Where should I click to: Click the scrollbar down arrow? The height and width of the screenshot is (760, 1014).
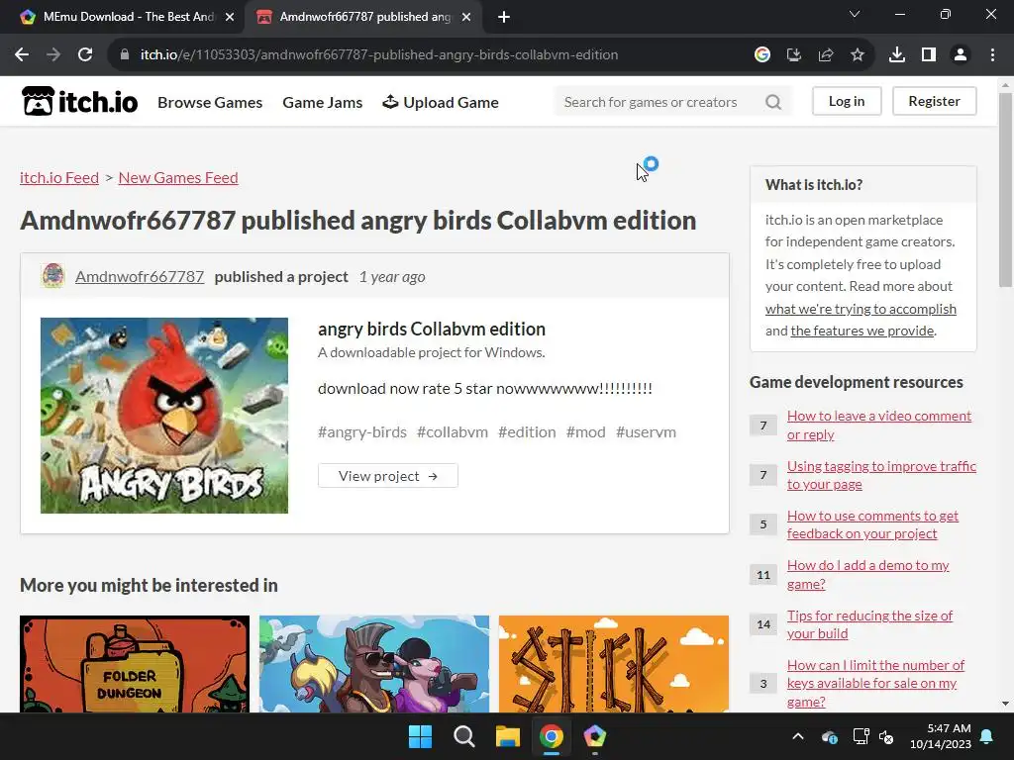1005,704
